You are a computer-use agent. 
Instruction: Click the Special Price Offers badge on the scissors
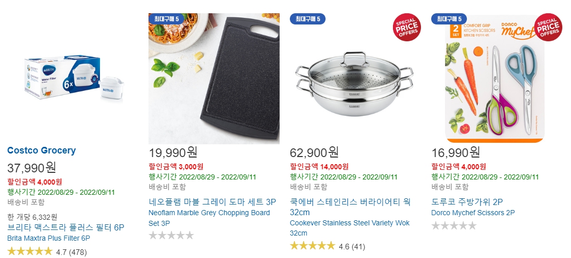pos(548,27)
